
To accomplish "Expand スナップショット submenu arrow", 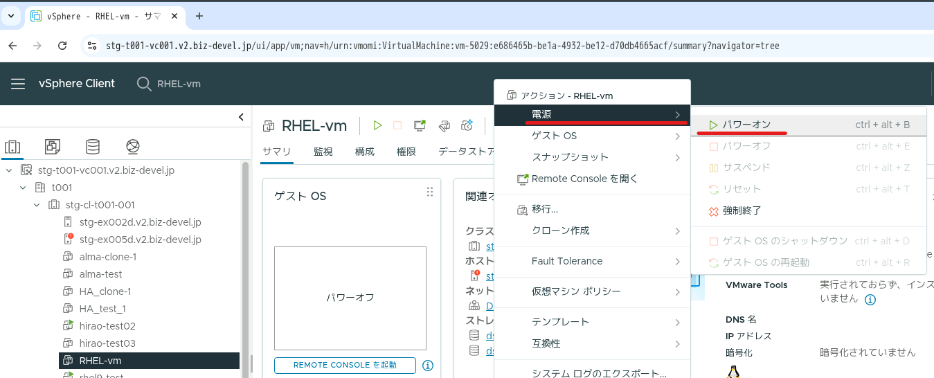I will coord(678,158).
